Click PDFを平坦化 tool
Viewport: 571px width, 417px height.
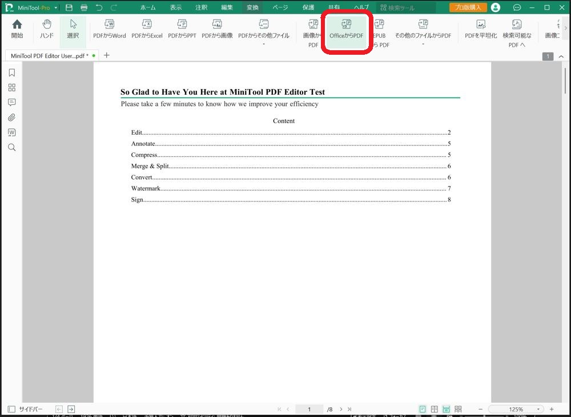click(x=481, y=29)
